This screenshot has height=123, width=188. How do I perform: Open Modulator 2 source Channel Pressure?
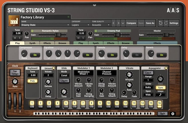(106, 73)
